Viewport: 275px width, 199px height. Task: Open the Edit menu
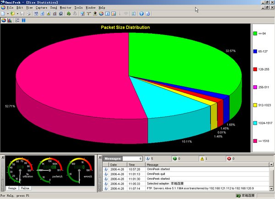[x=20, y=8]
